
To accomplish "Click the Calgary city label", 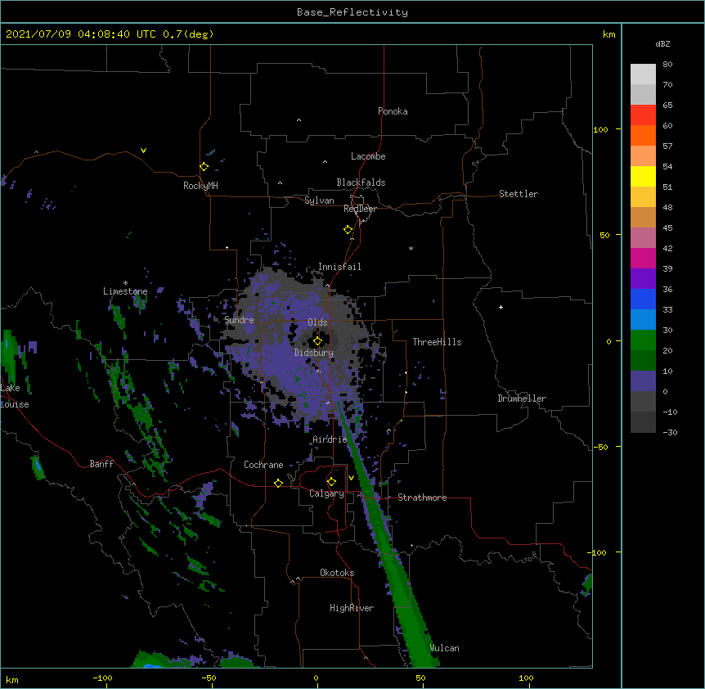I will click(x=326, y=493).
